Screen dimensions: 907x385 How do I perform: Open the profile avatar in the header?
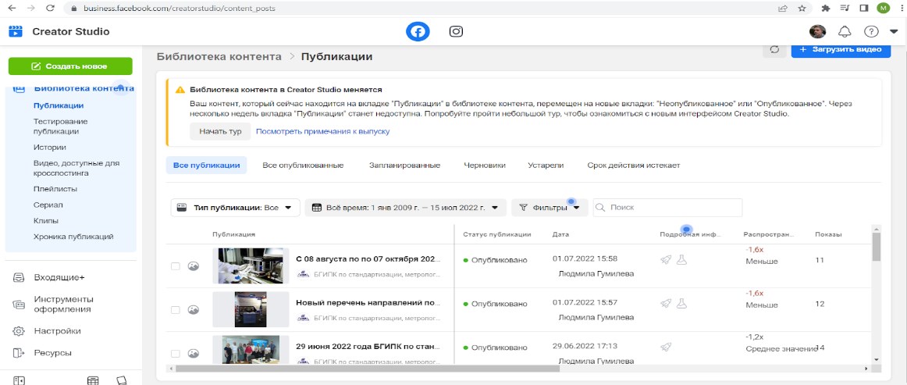[817, 32]
